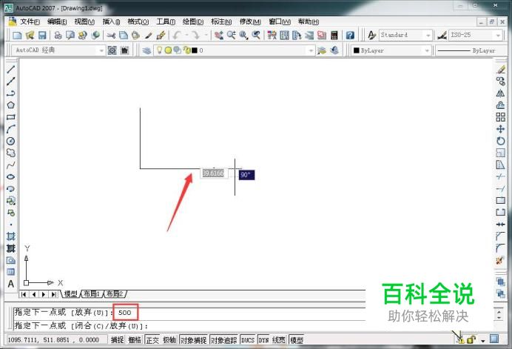Open the QuickCalc calculator icon

pos(334,35)
